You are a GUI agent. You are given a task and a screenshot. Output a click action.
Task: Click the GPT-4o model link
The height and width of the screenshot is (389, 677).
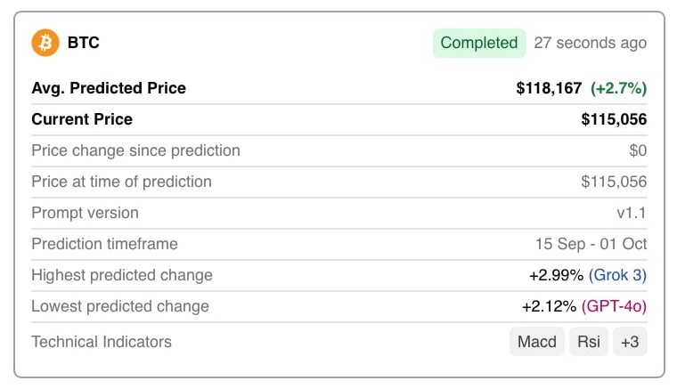tap(614, 306)
